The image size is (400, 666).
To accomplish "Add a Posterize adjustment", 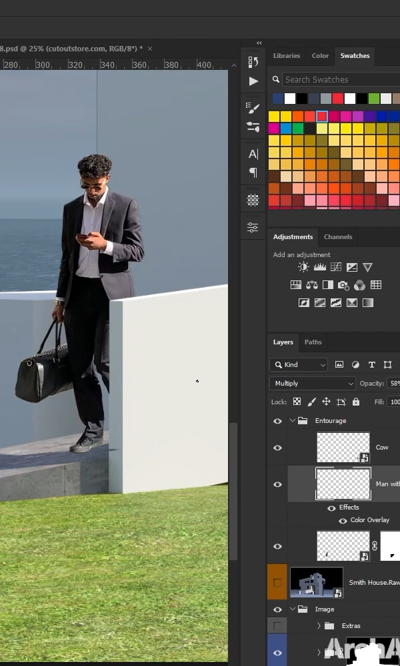I will tap(320, 303).
